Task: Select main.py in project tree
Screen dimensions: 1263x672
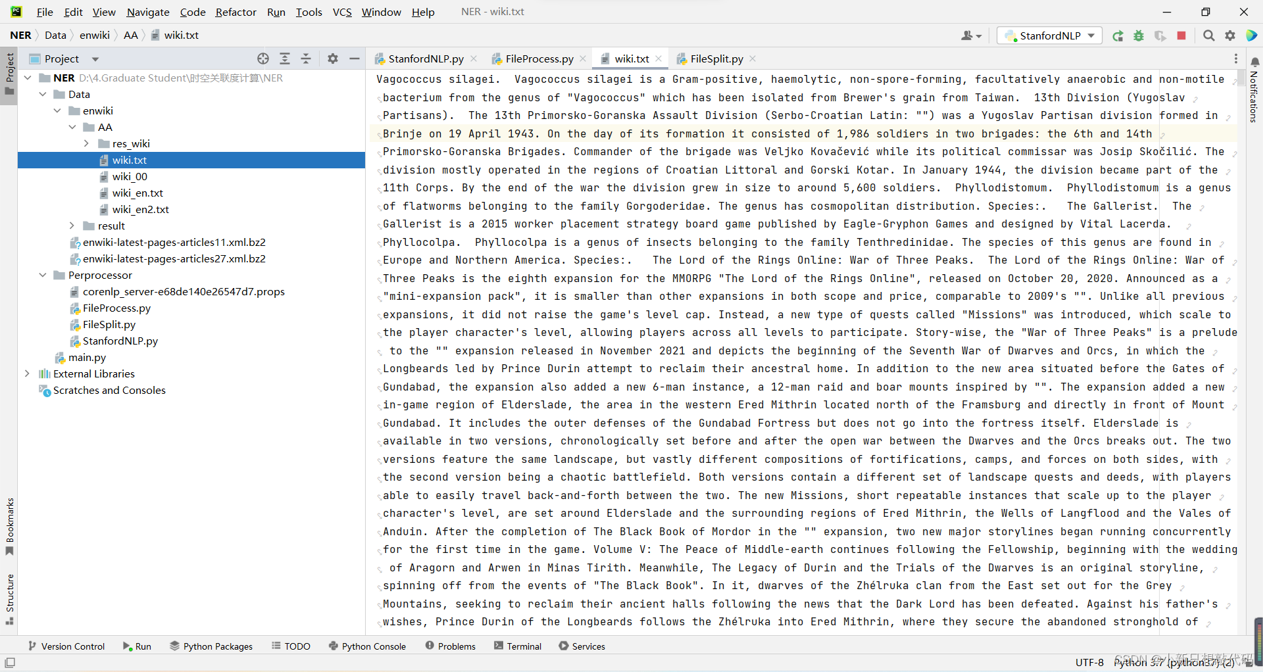Action: tap(87, 357)
